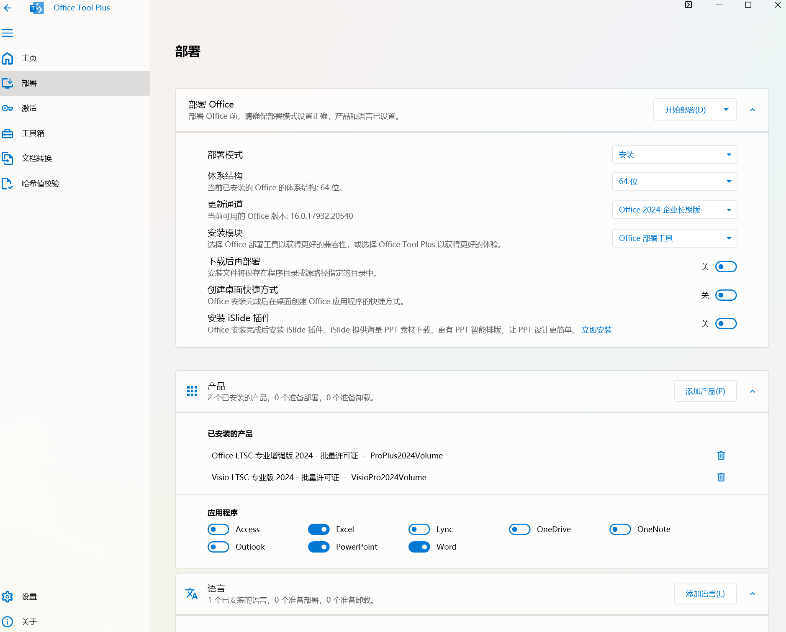This screenshot has height=632, width=786.
Task: Disable the Excel application toggle
Action: [319, 530]
